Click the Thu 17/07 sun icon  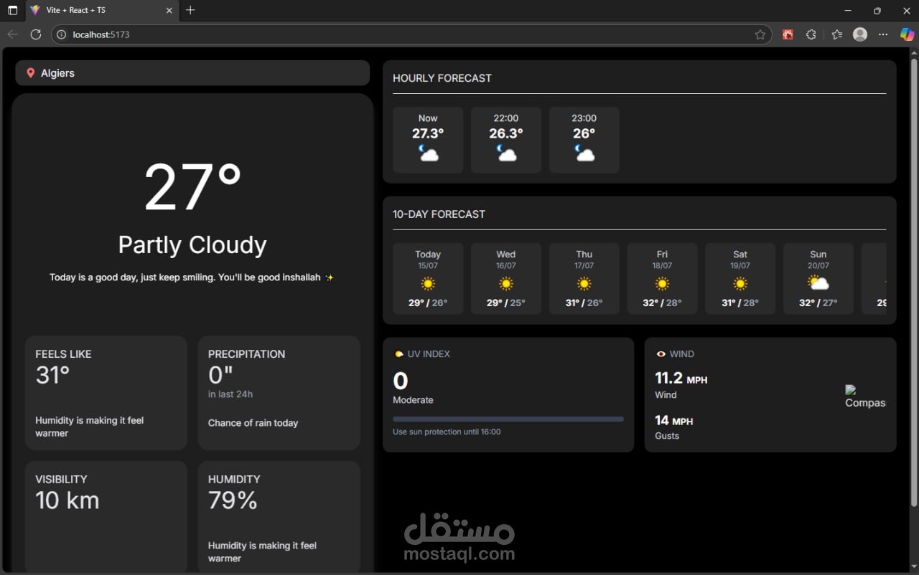[x=584, y=284]
